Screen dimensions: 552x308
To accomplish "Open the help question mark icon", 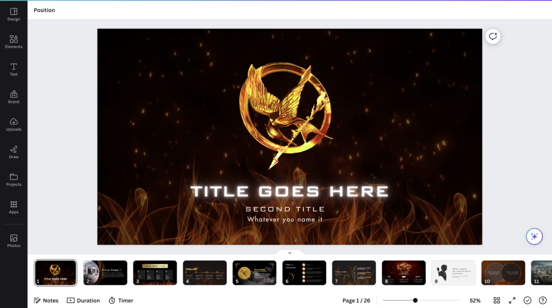I will click(x=543, y=300).
